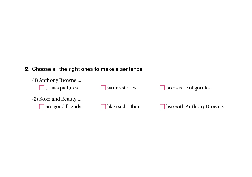Viewport: 252px width, 177px height.
Task: Tick the 'writes stories.' checkbox
Action: 103,88
